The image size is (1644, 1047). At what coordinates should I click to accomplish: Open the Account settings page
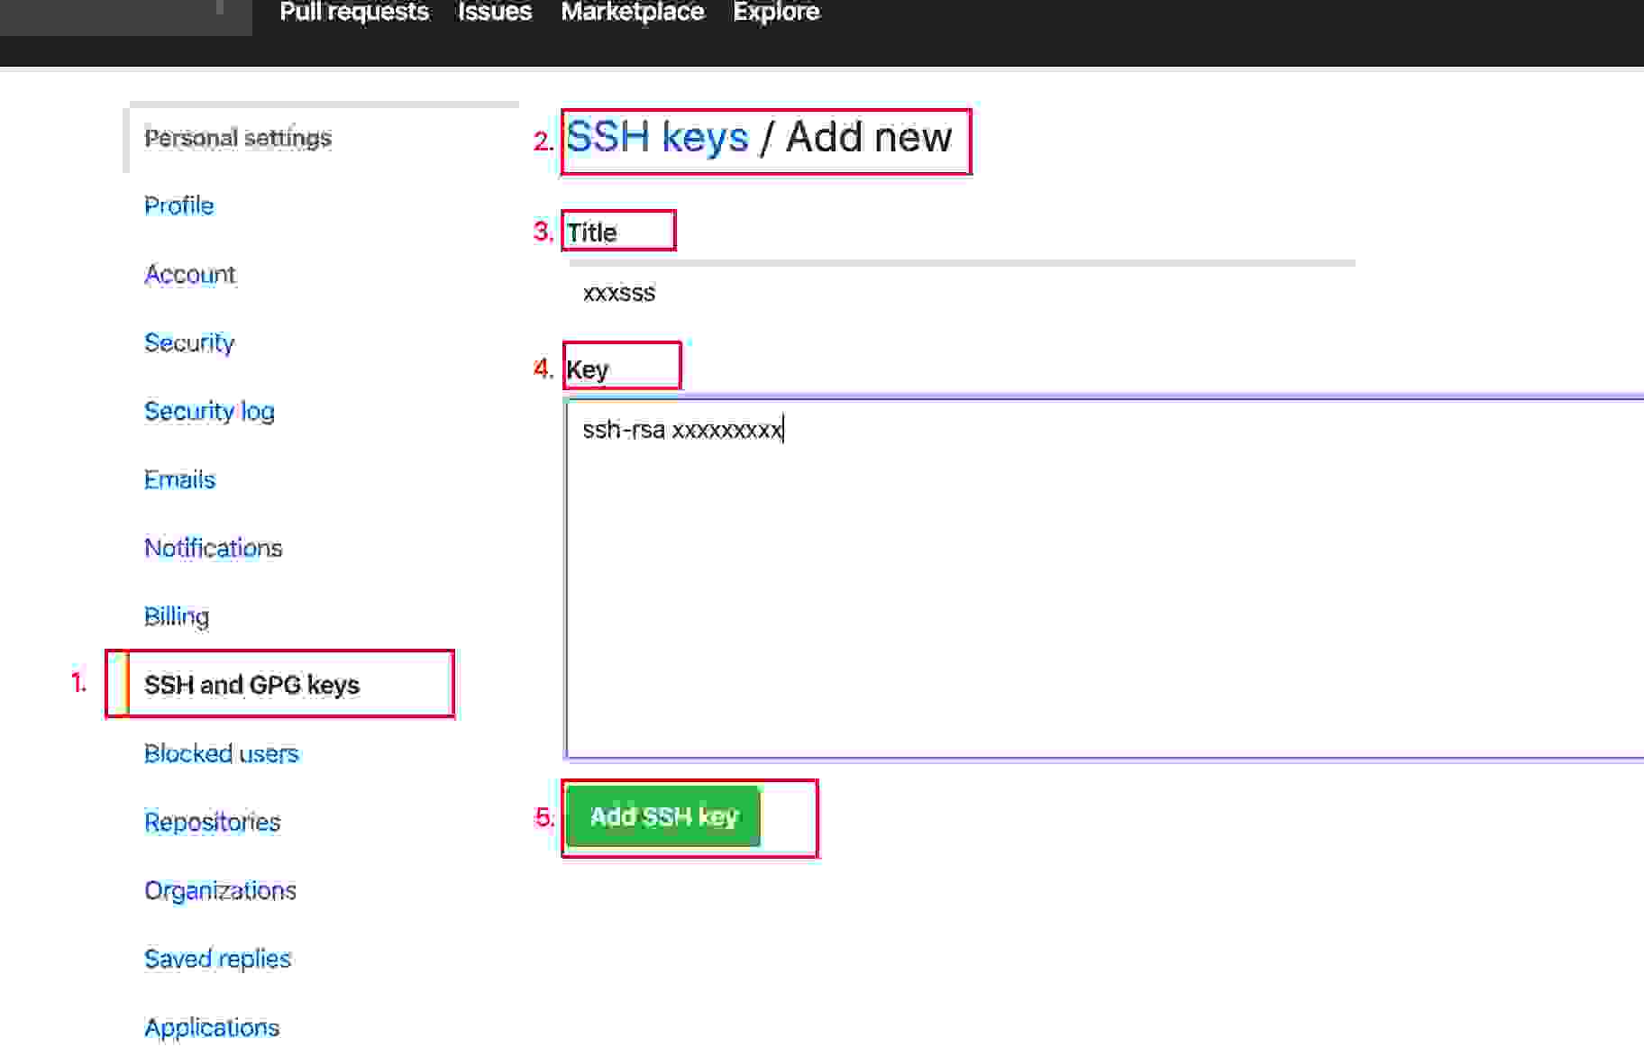(189, 274)
